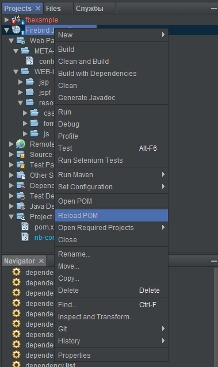The height and width of the screenshot is (367, 218).
Task: Select Run Selenium Tests
Action: tap(111, 160)
